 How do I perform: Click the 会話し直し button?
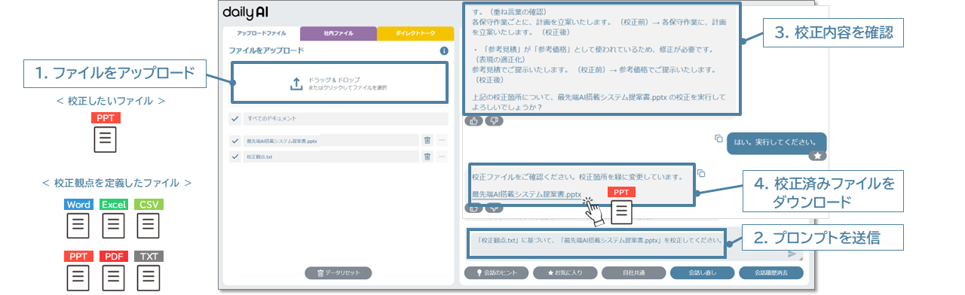[702, 273]
